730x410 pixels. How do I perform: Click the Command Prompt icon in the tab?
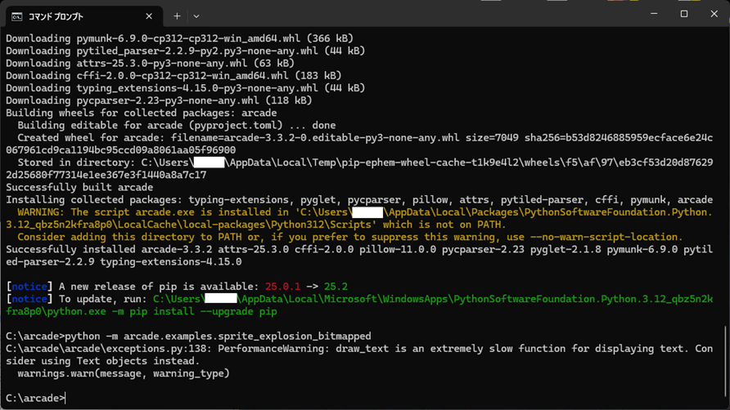pyautogui.click(x=16, y=16)
